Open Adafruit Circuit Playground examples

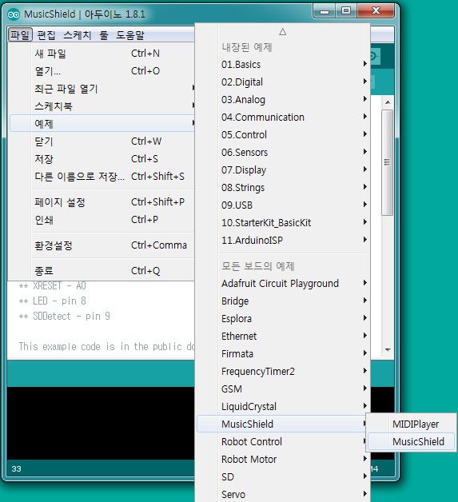click(x=284, y=283)
